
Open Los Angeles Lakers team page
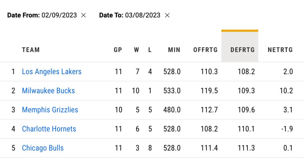[x=52, y=72]
